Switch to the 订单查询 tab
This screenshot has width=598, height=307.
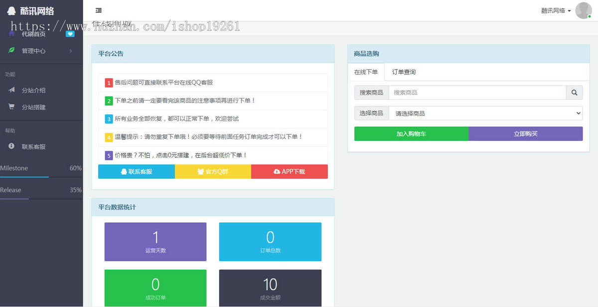tap(404, 72)
